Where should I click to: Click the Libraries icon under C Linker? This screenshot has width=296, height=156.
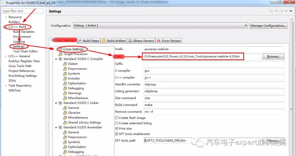point(65,113)
